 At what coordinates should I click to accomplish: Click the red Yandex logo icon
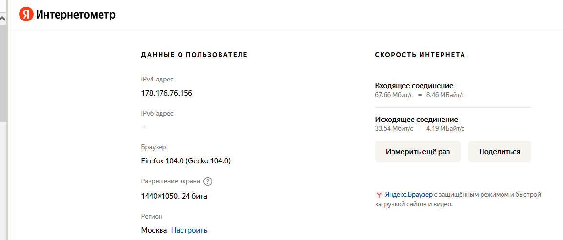[26, 15]
